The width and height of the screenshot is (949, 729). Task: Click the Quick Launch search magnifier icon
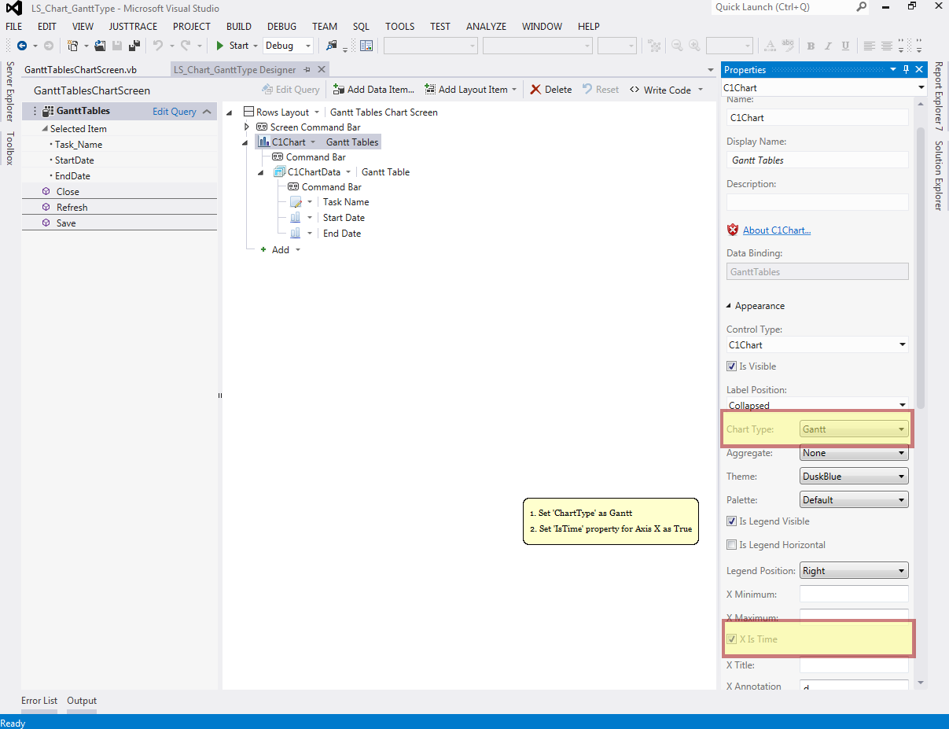[862, 7]
